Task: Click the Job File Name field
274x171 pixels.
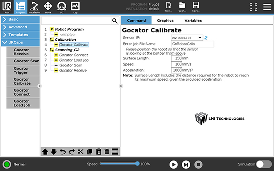Action: pos(192,44)
